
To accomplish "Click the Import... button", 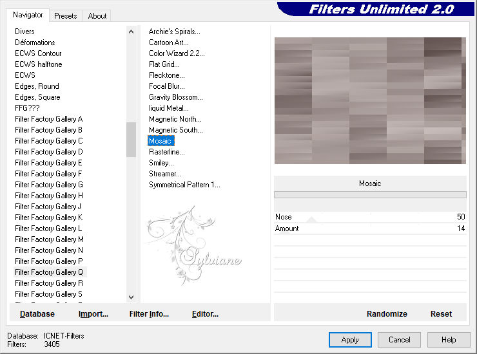I will point(93,314).
